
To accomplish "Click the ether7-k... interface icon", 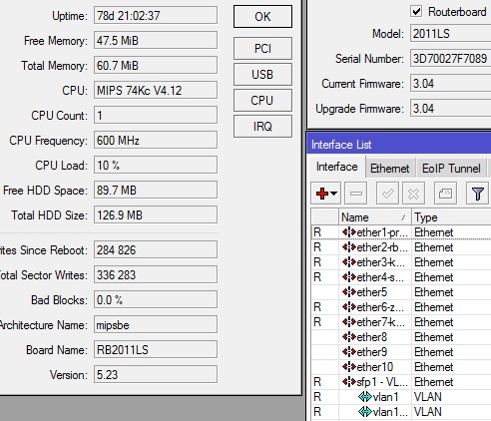I will coord(349,322).
